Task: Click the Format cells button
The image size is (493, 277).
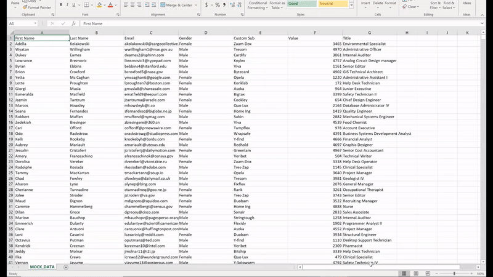Action: [391, 4]
